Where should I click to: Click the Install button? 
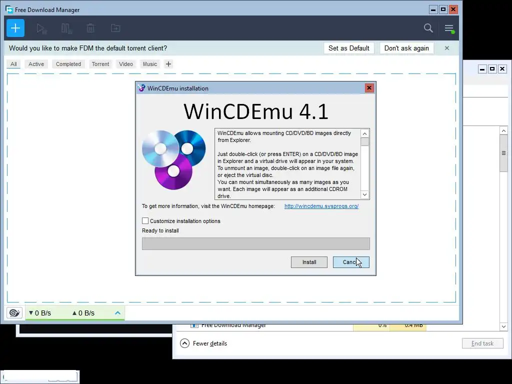pyautogui.click(x=309, y=262)
